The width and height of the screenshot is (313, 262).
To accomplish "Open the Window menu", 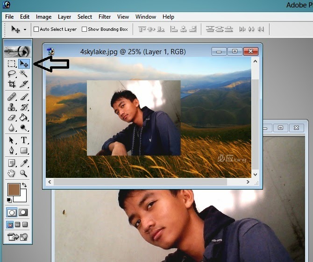I will click(146, 17).
